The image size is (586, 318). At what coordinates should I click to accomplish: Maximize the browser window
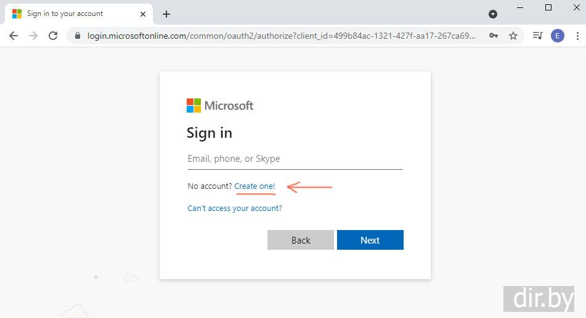point(548,7)
